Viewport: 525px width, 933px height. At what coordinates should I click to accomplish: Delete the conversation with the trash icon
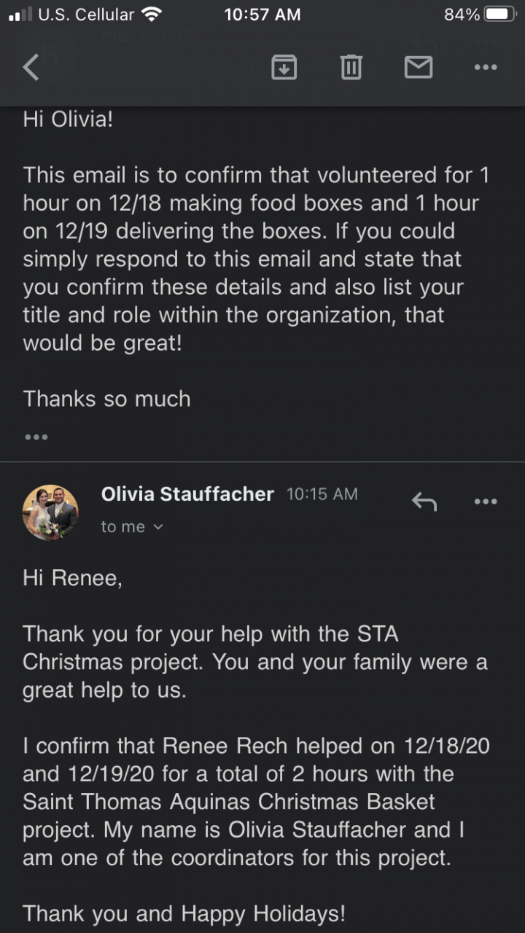(x=351, y=67)
